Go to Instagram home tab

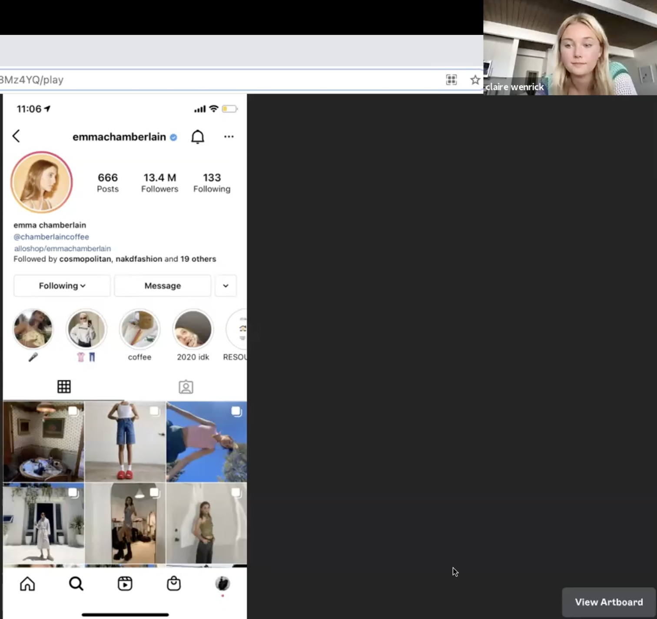(x=27, y=584)
